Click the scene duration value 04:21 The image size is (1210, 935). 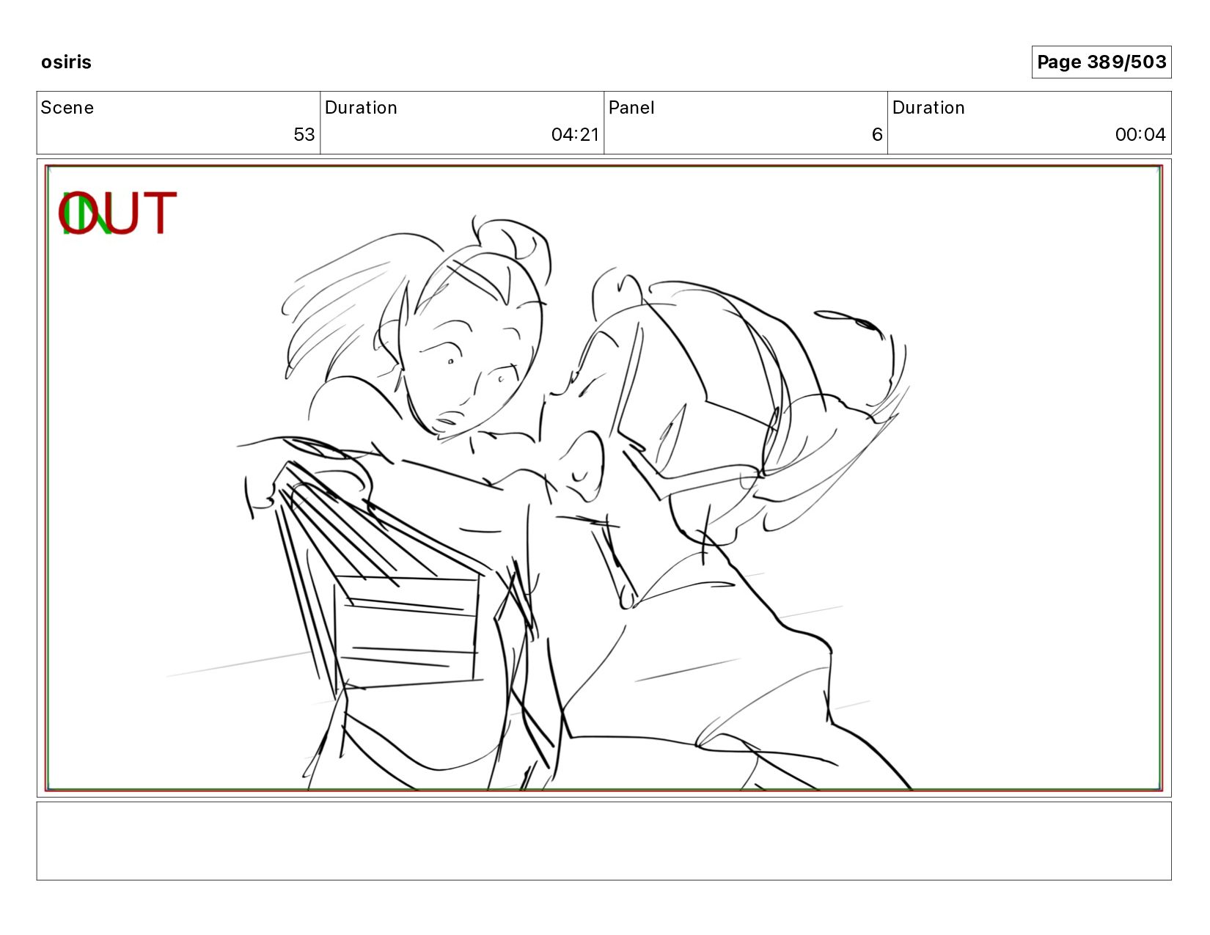coord(575,134)
